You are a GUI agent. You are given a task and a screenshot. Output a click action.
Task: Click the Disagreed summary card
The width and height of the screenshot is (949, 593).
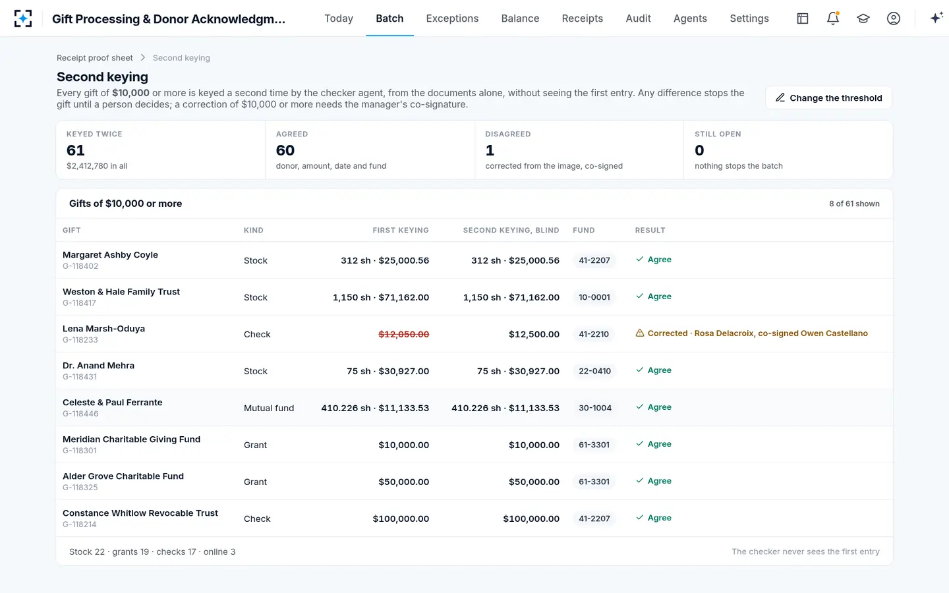579,150
